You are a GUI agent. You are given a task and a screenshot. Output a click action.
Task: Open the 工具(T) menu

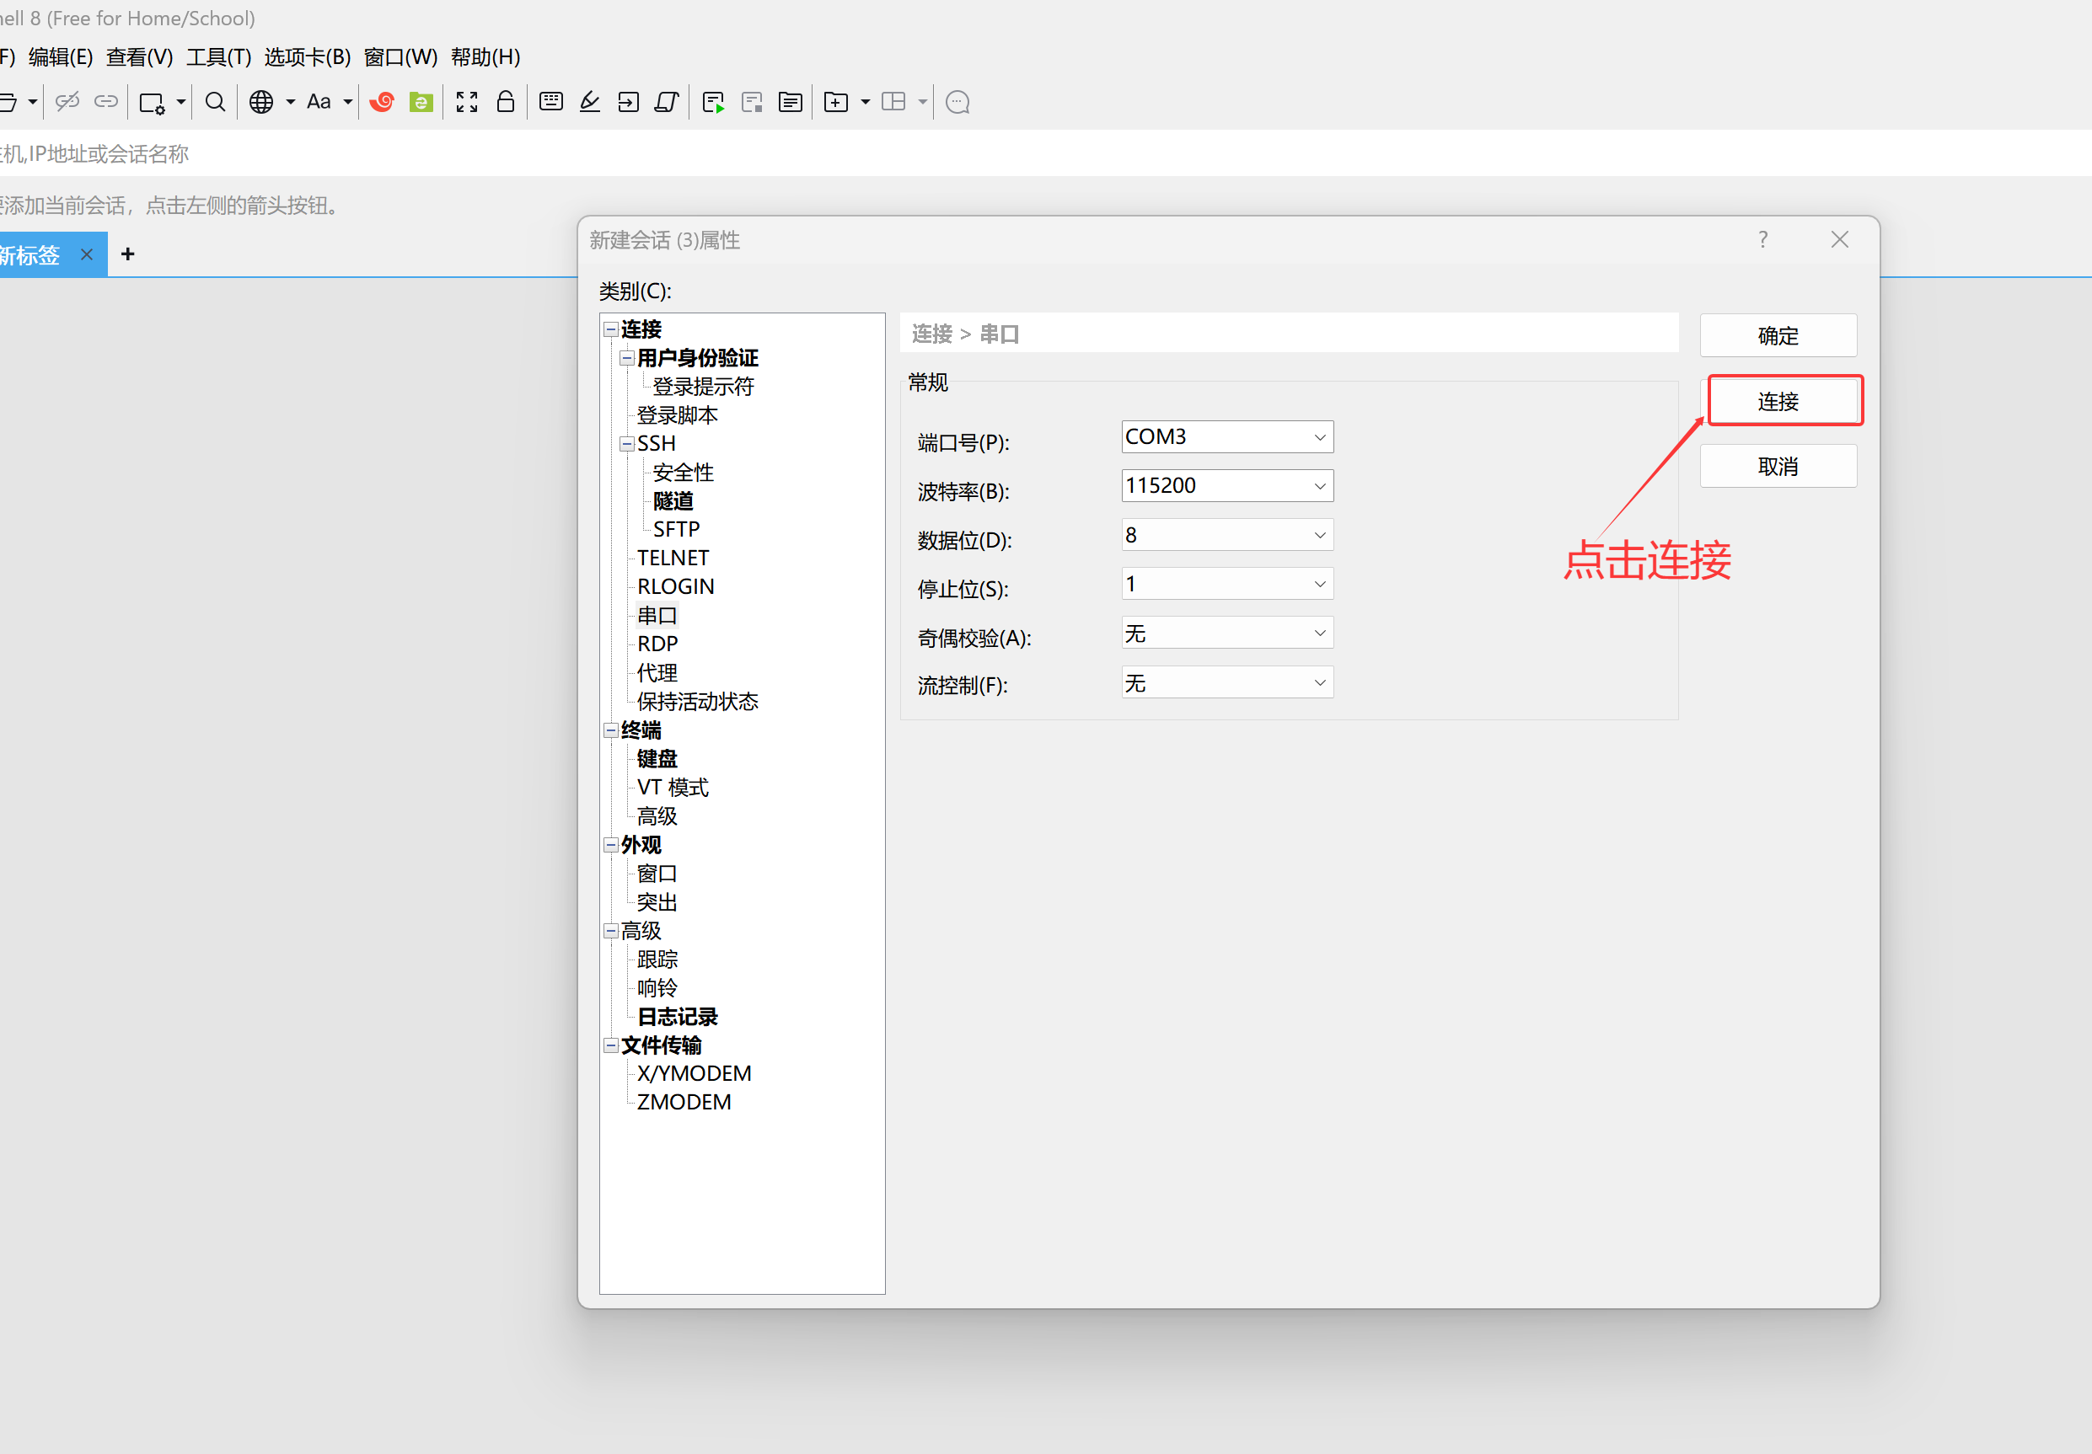coord(218,57)
